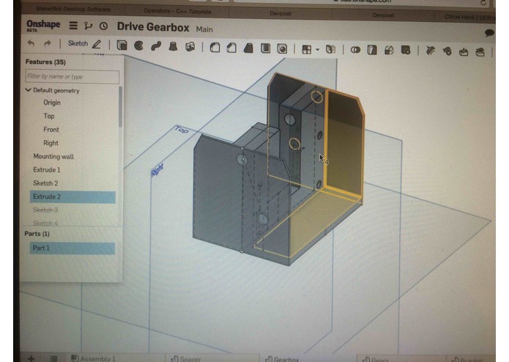509x362 pixels.
Task: Select Origin in the feature list
Action: coord(52,103)
